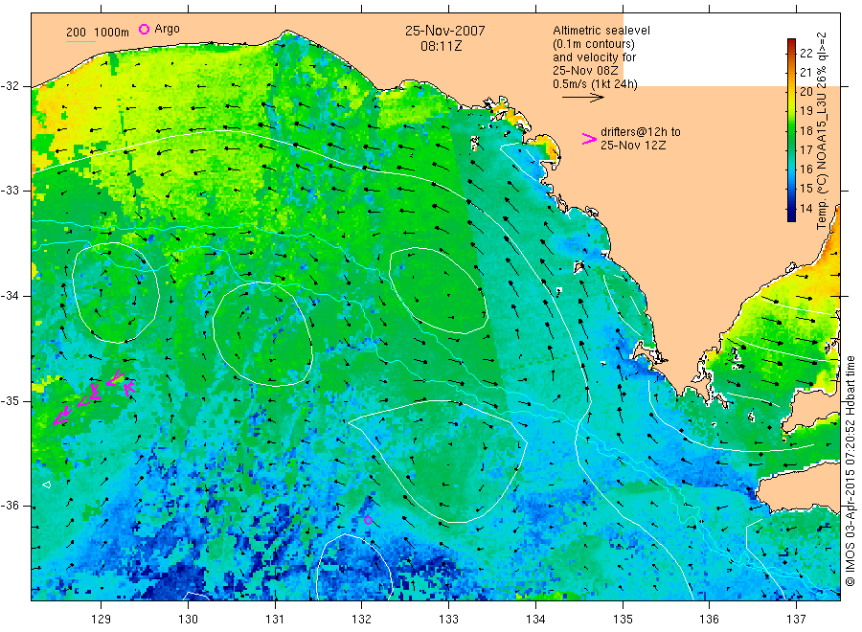
Task: Click the date '25-Nov-2007' title
Action: click(444, 31)
